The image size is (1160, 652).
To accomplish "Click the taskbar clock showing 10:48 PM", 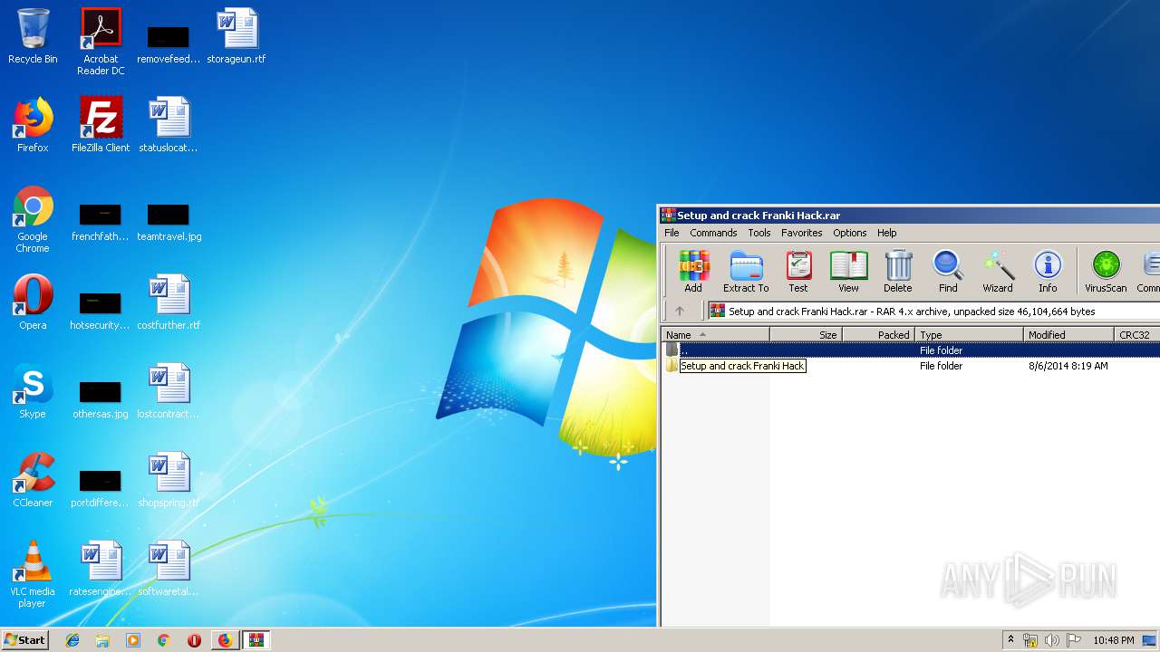I will point(1113,640).
